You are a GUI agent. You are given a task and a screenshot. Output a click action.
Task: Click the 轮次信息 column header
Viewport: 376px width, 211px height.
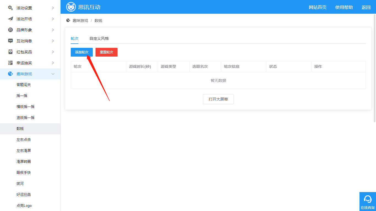click(244, 66)
